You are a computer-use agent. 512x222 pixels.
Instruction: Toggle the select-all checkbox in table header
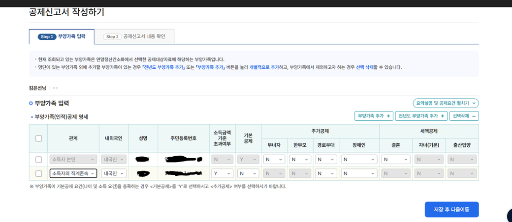point(38,139)
